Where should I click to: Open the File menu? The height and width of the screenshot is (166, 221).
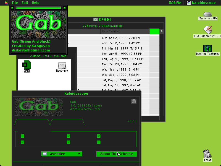tap(15, 3)
